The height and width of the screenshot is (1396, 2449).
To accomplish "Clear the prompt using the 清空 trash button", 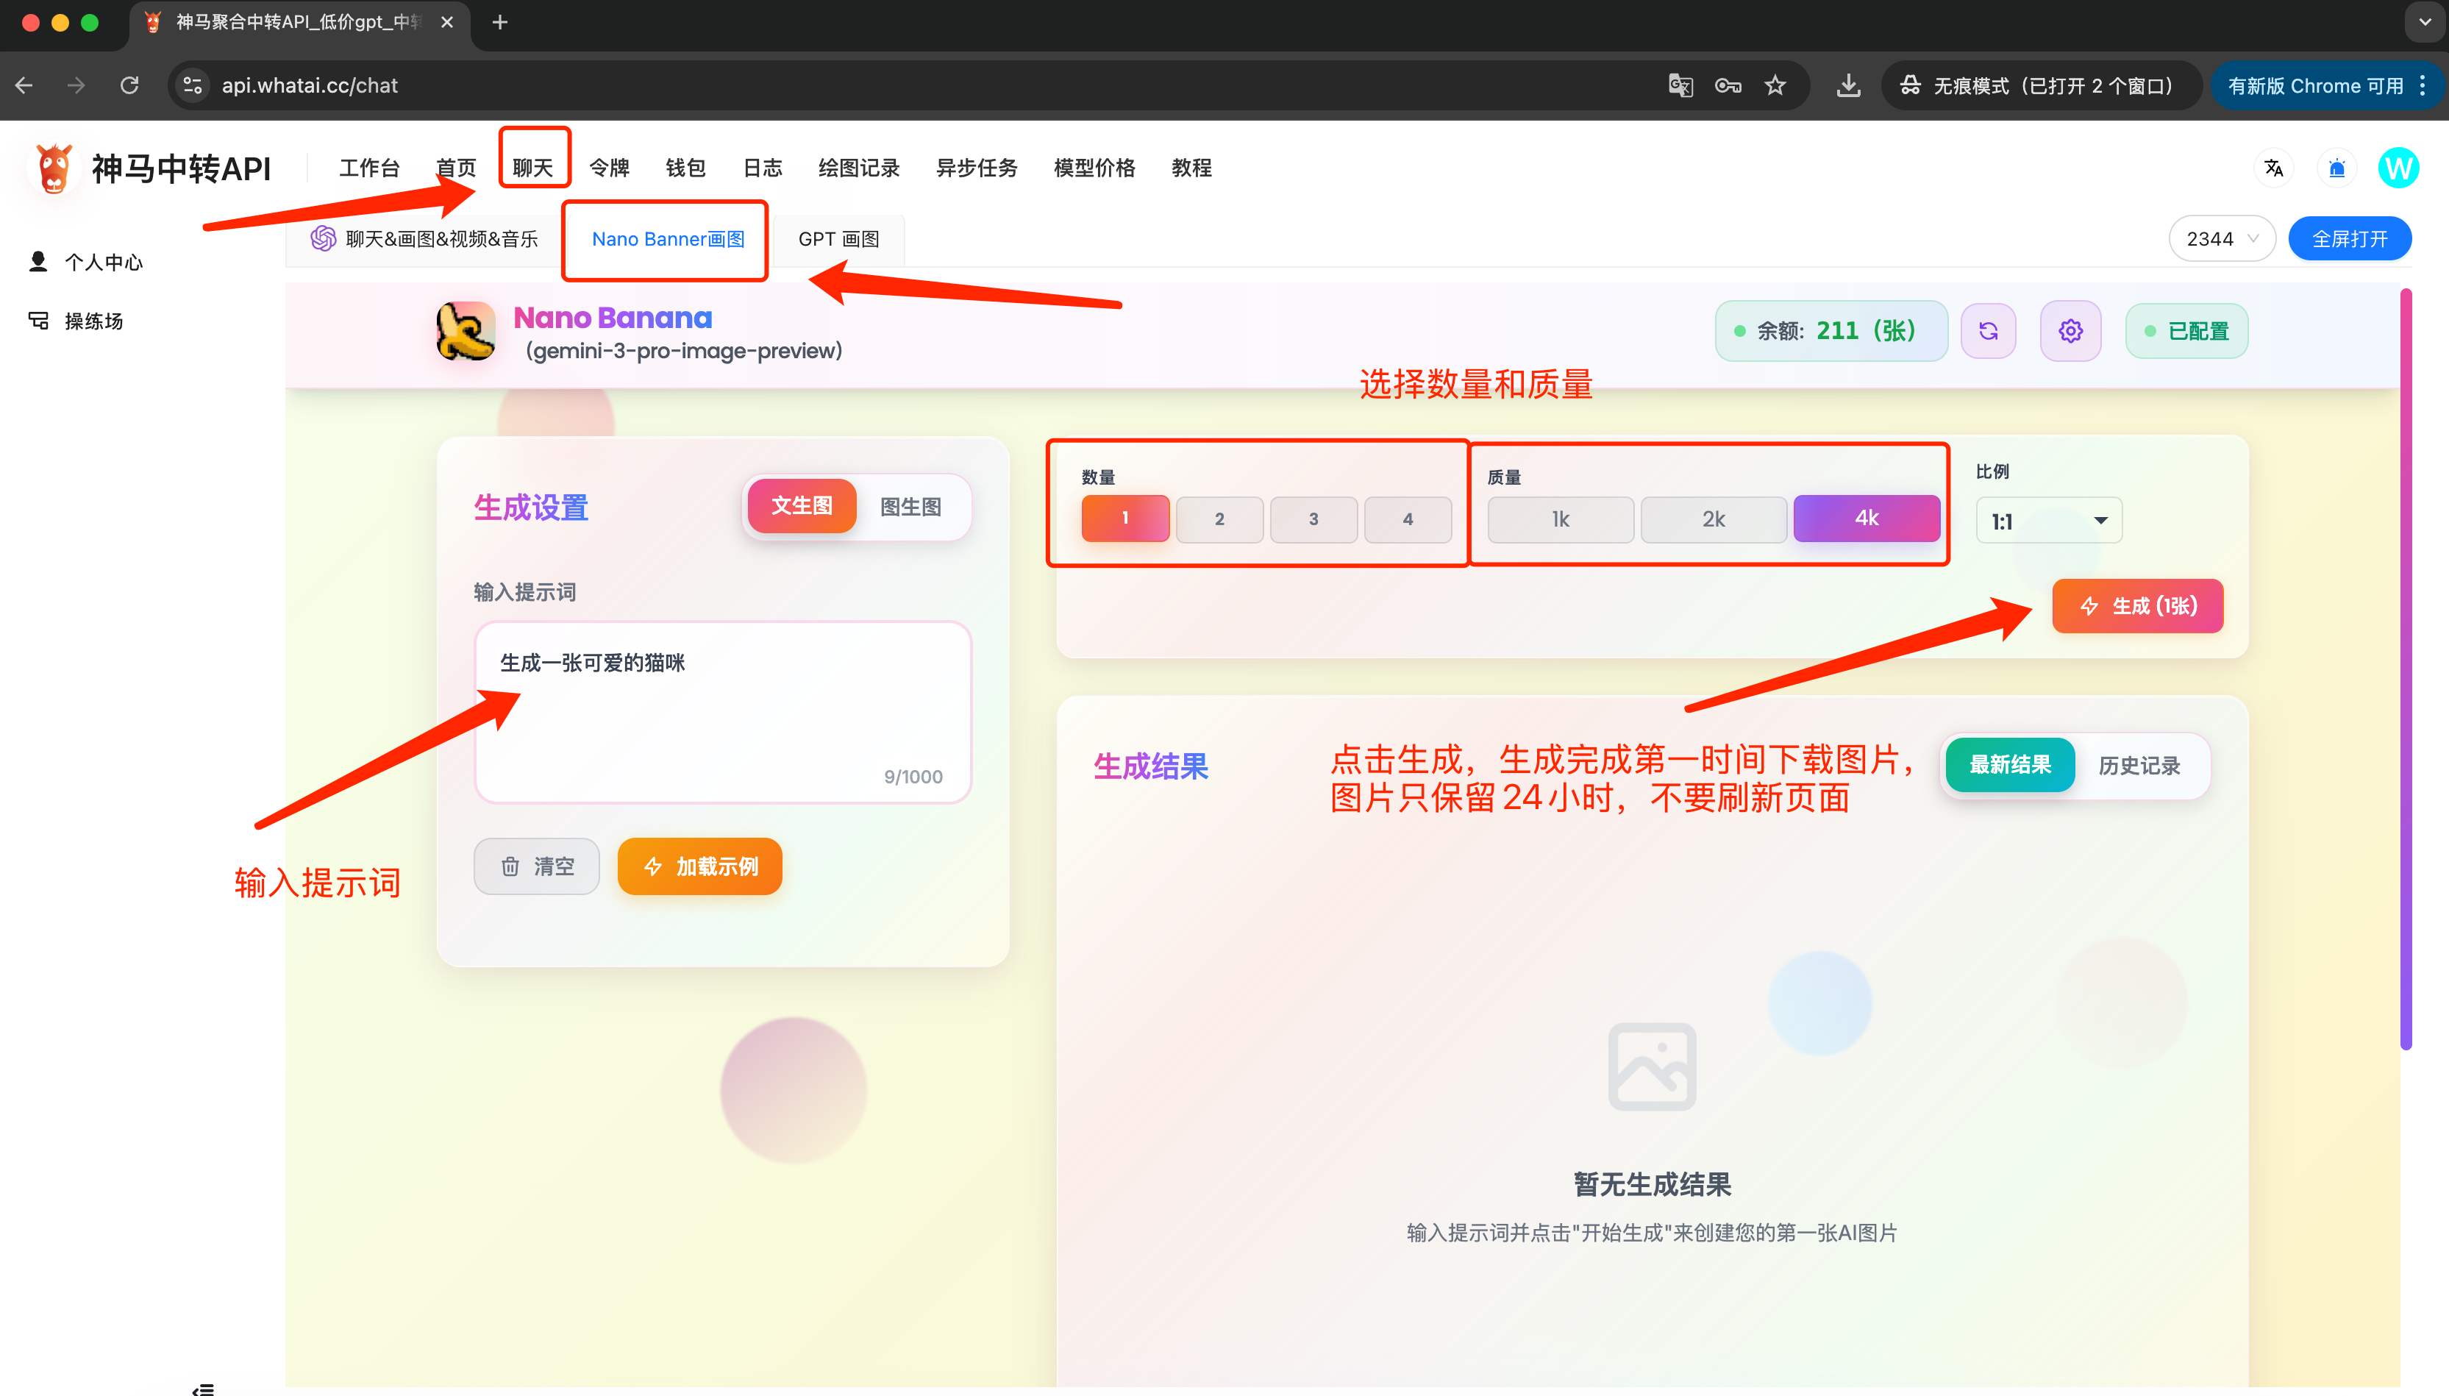I will click(536, 866).
